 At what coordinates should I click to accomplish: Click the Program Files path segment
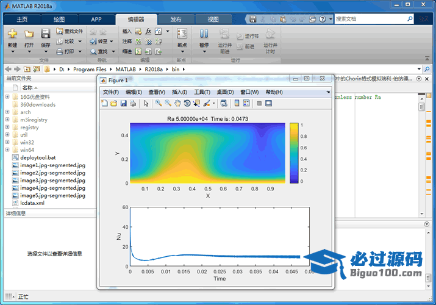(x=90, y=69)
